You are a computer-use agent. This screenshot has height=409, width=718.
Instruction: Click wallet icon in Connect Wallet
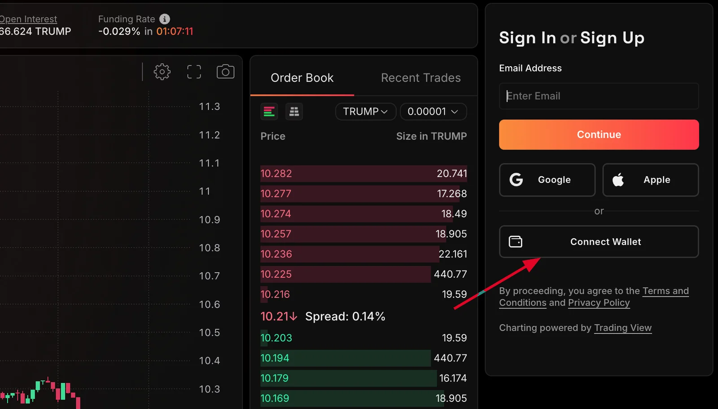(516, 242)
